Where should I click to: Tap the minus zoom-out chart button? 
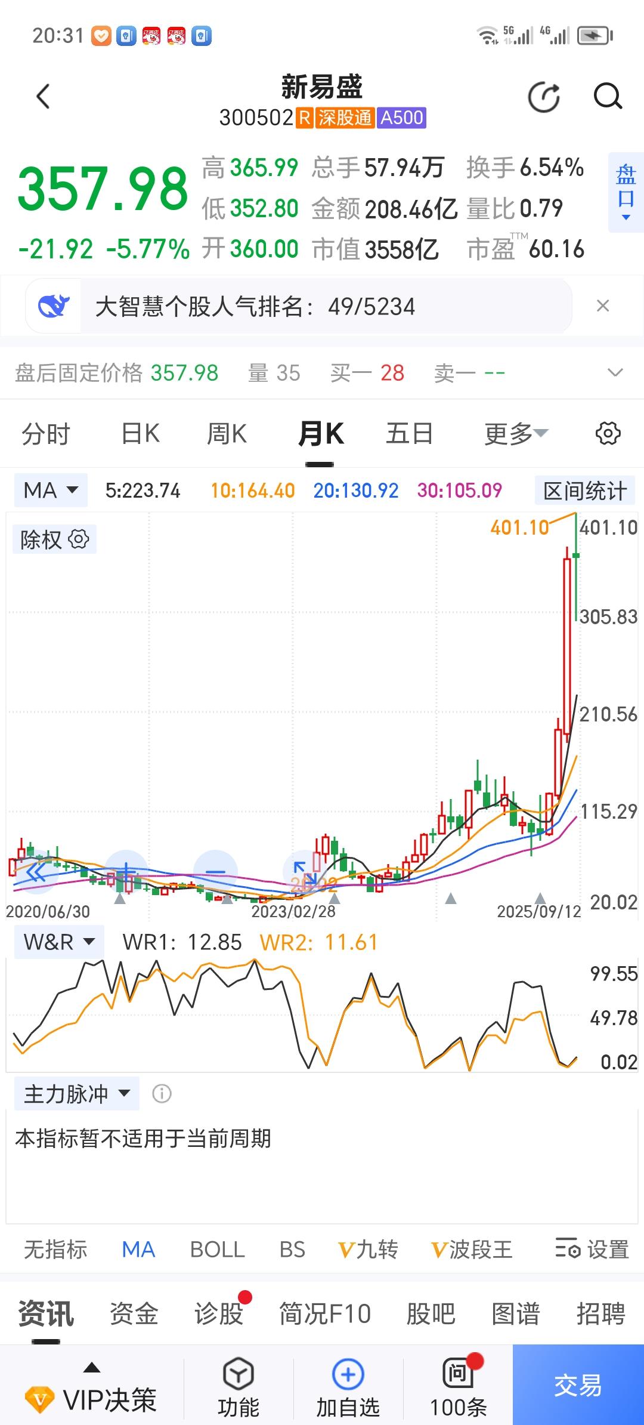(215, 872)
